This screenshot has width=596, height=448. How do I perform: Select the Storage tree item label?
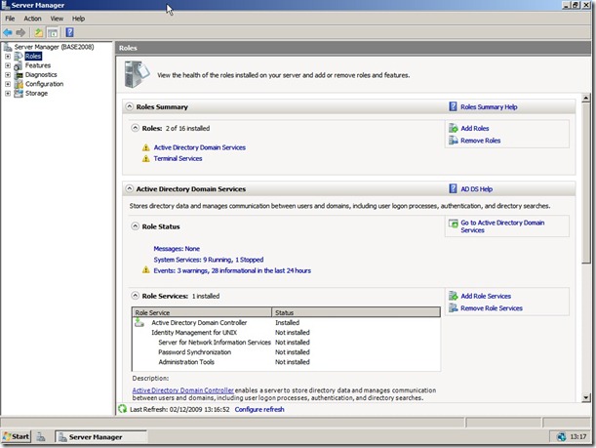point(36,93)
